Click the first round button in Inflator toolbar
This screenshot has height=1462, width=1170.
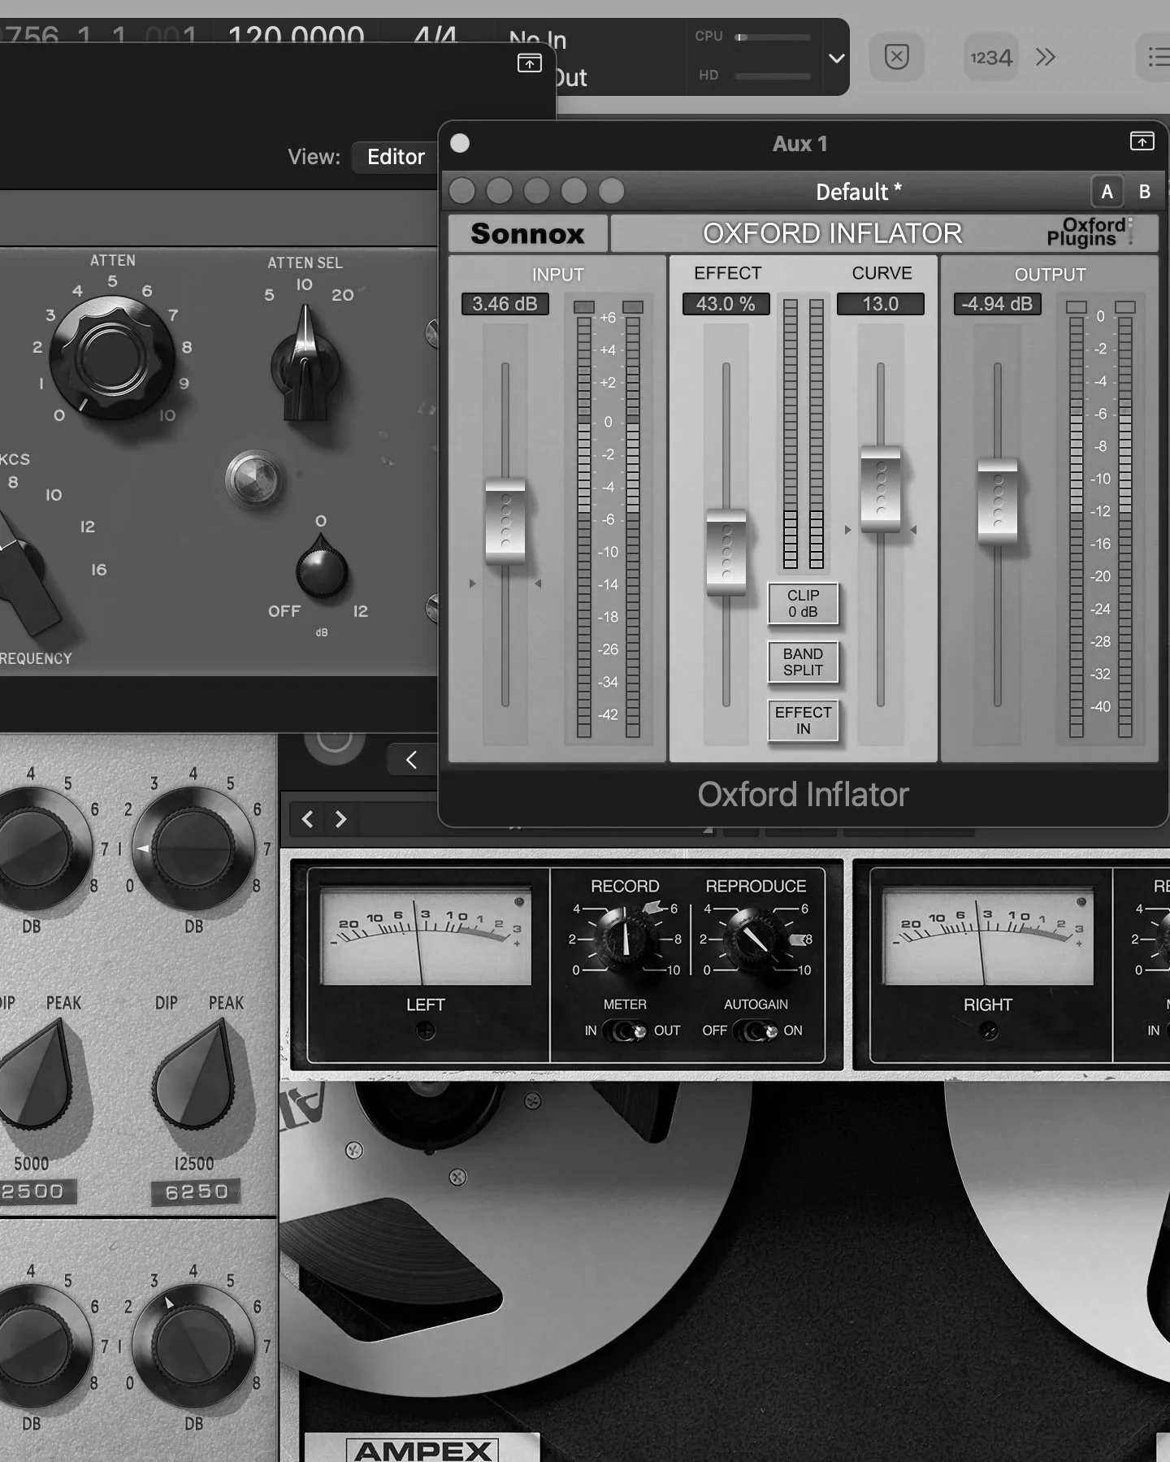(461, 191)
